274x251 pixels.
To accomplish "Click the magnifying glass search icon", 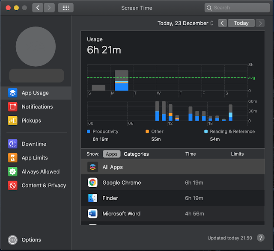I will [x=209, y=8].
